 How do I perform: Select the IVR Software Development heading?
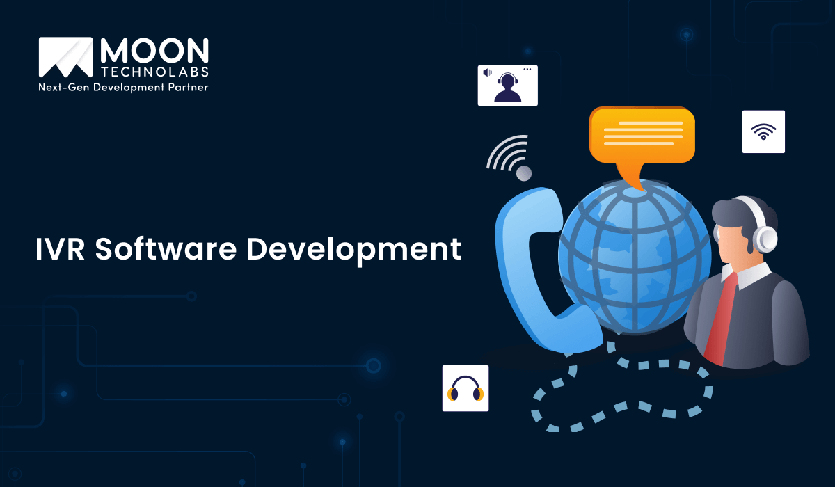(x=247, y=249)
